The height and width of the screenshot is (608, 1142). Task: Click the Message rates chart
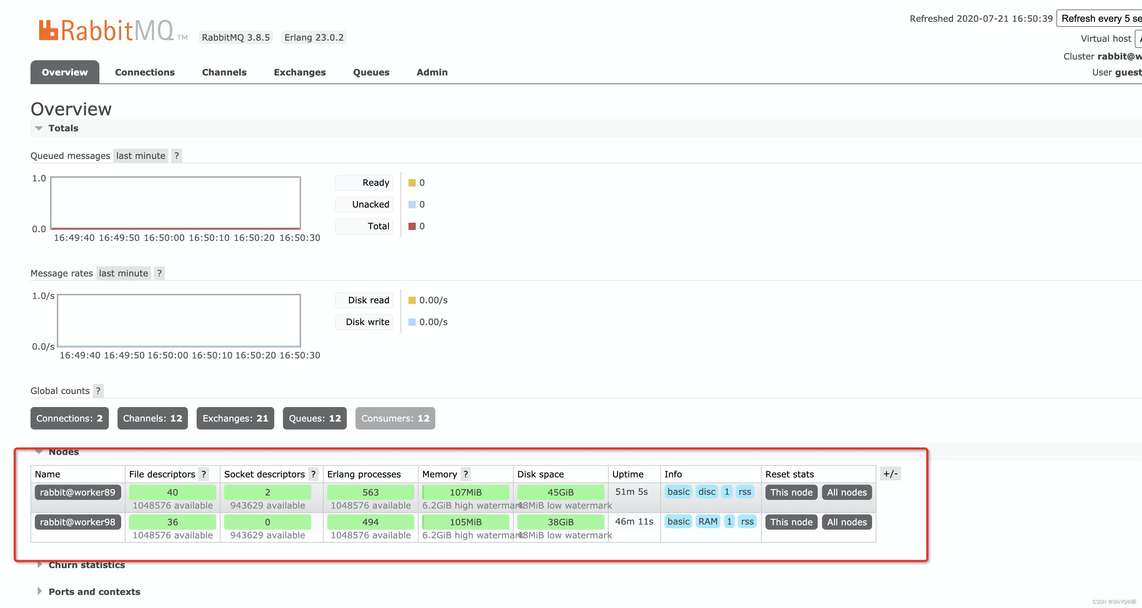click(179, 321)
